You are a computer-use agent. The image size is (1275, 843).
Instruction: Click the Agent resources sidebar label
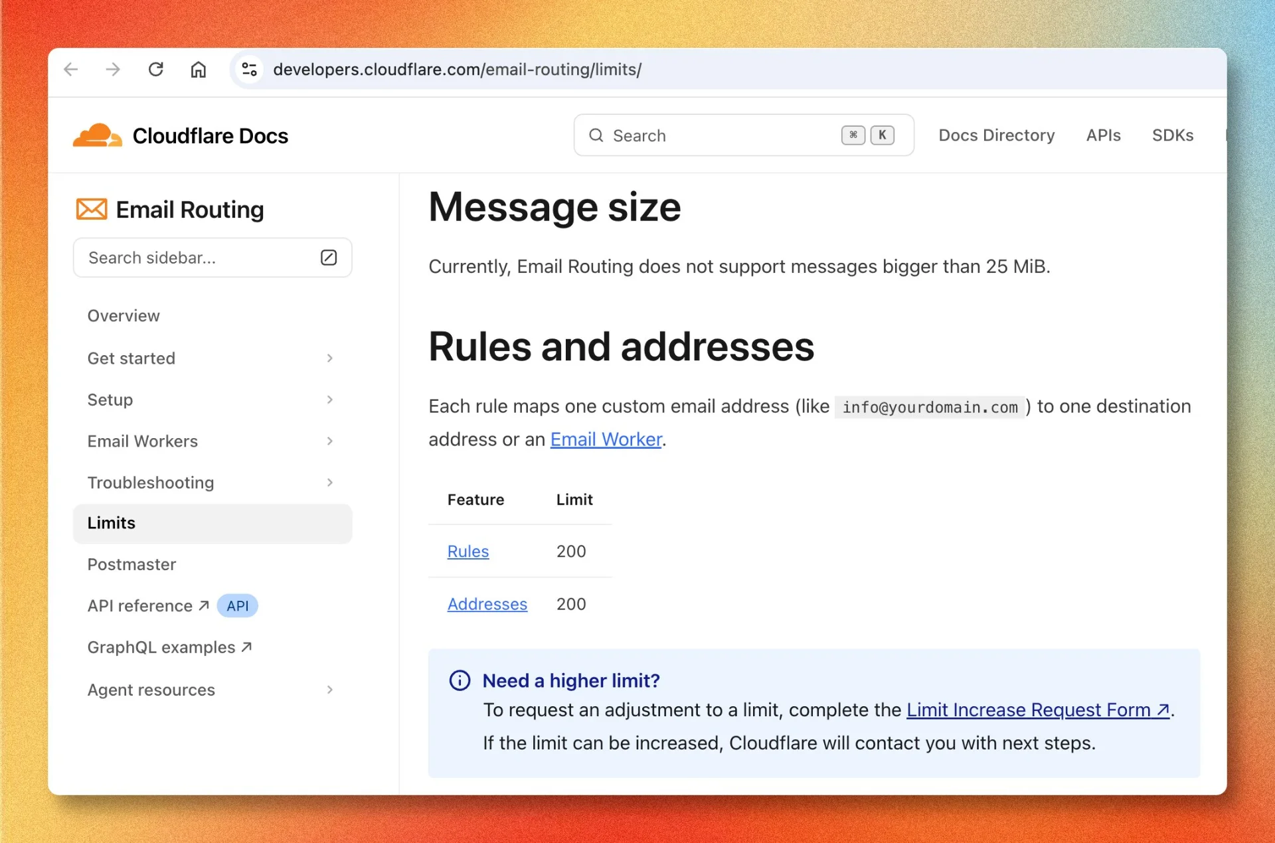(x=151, y=690)
